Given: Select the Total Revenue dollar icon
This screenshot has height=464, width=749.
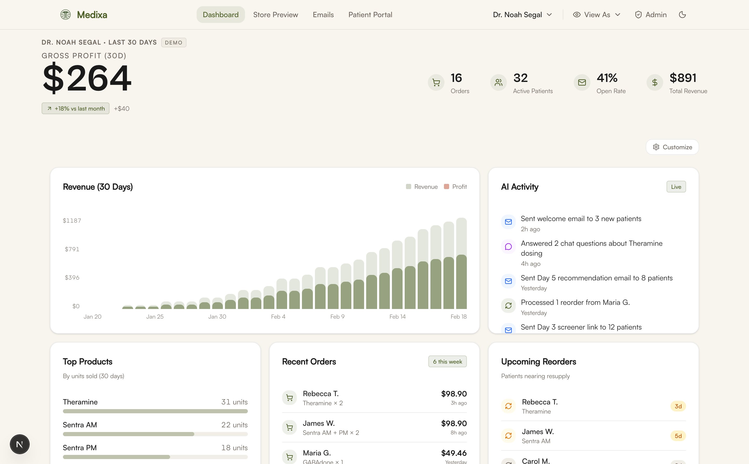Looking at the screenshot, I should 655,82.
